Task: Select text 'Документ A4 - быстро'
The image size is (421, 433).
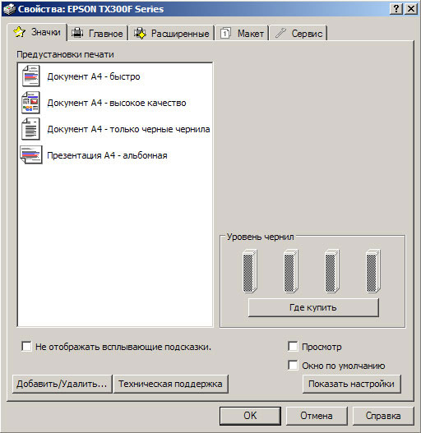Action: (x=94, y=76)
